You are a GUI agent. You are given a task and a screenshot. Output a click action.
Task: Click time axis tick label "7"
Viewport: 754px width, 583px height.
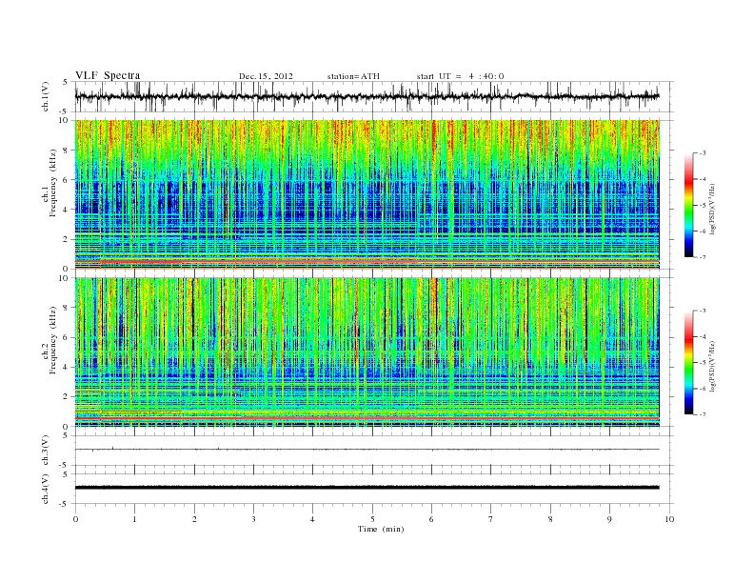tap(491, 519)
